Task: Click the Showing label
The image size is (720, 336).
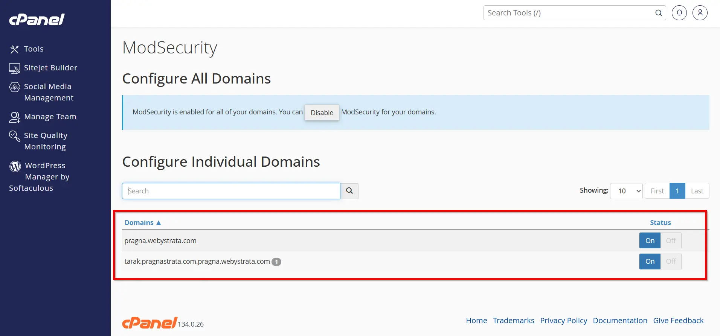Action: tap(594, 190)
